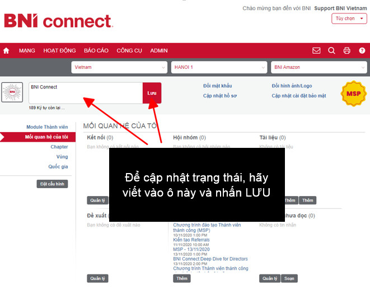This screenshot has height=289, width=370.
Task: Select Chapter in the sidebar
Action: 59,147
